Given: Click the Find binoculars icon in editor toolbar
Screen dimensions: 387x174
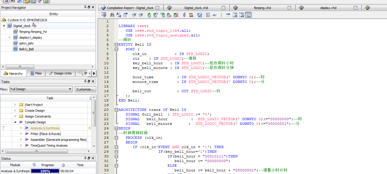Looking at the screenshot, I should (112, 15).
